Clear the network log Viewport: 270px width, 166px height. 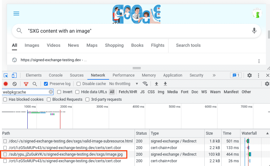pyautogui.click(x=14, y=84)
